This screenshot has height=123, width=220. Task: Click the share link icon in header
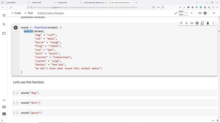point(200,13)
